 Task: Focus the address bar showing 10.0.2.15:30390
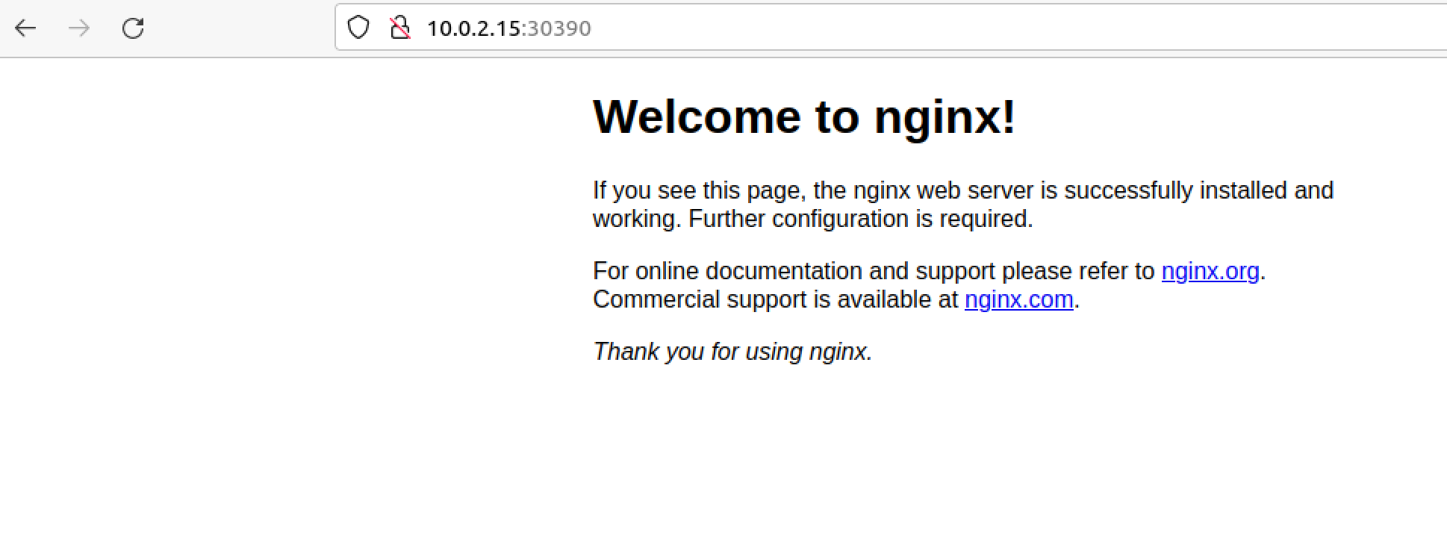click(891, 28)
